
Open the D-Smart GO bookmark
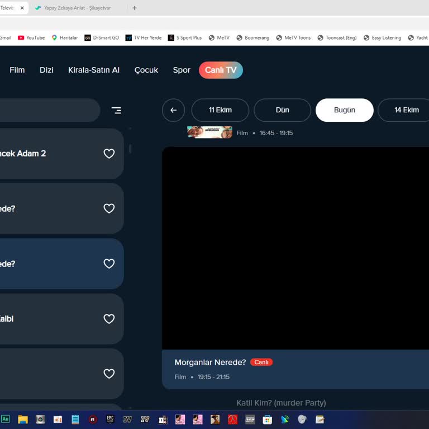(102, 38)
